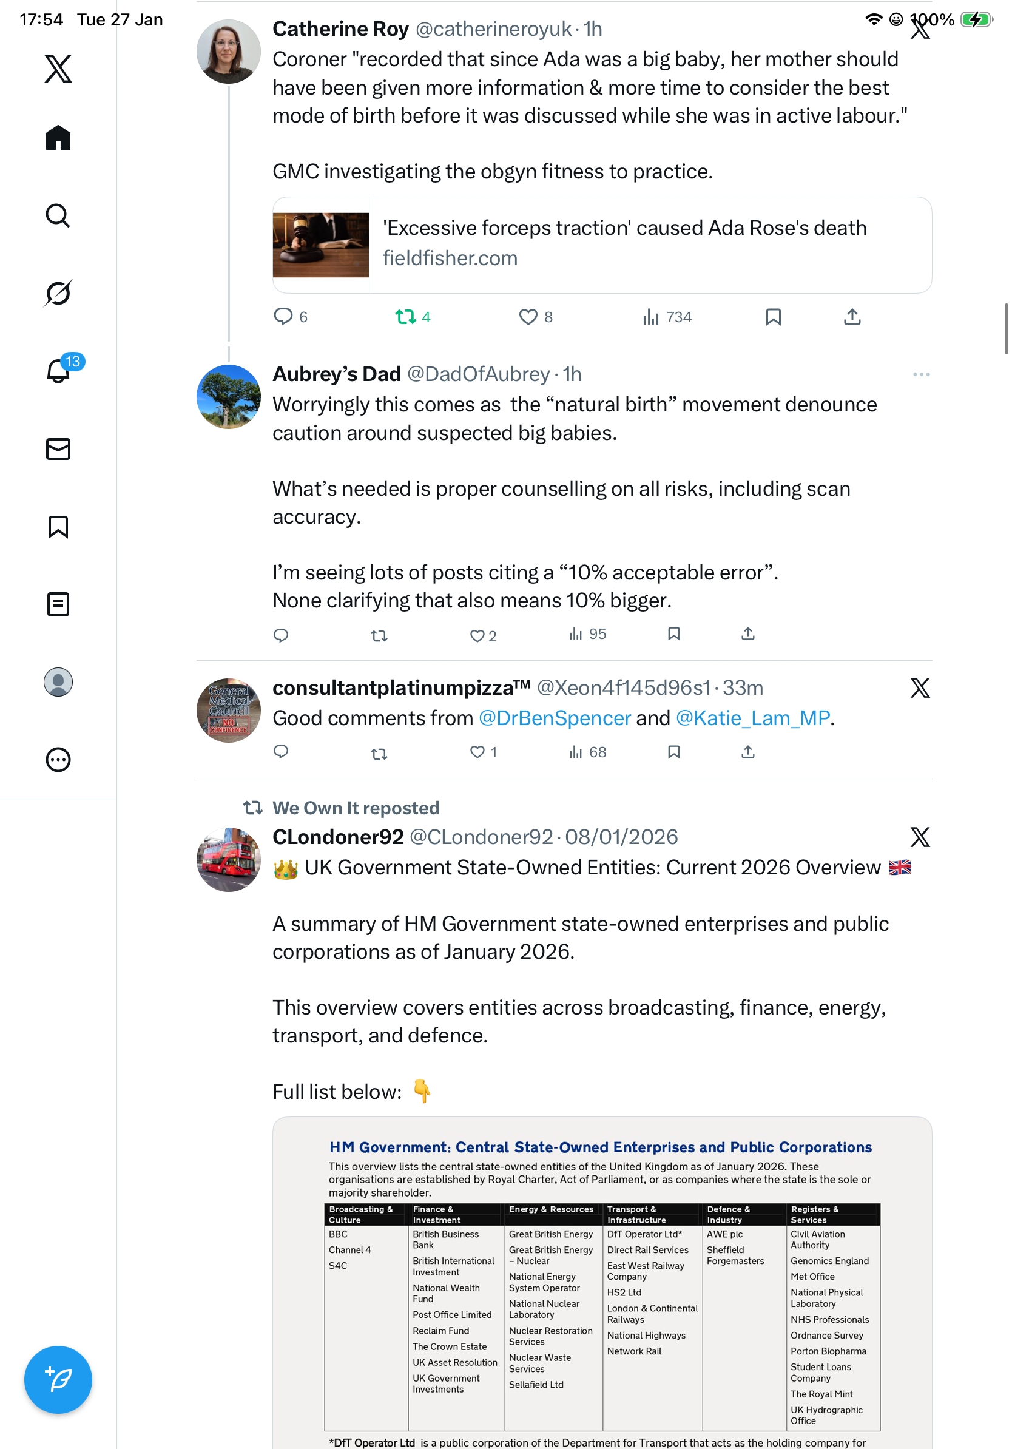The height and width of the screenshot is (1449, 1012).
Task: Bookmark the consultantplatinumpizza post
Action: (673, 752)
